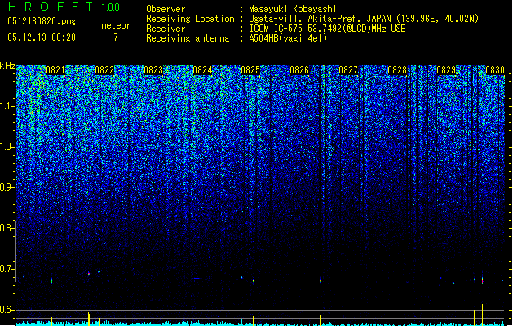The width and height of the screenshot is (513, 326).
Task: Click the 'Observer' field label
Action: [166, 9]
